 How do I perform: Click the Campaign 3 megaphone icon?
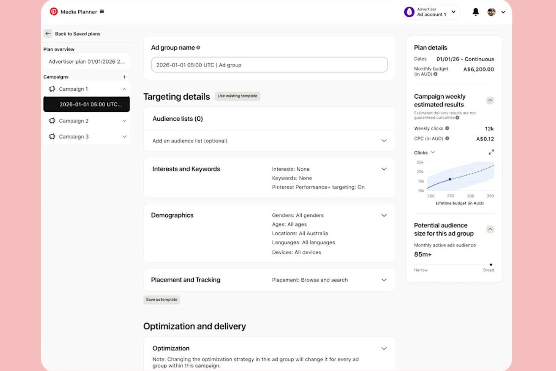[52, 136]
